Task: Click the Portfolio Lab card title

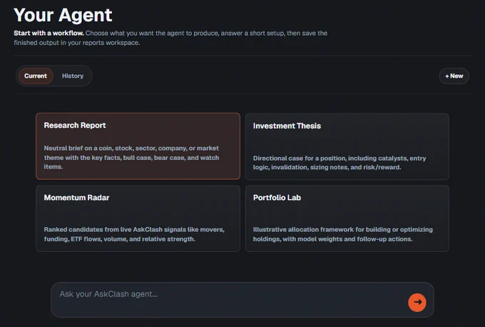Action: [x=277, y=198]
